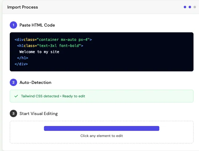Click the purple bar in the editing preview
Image resolution: width=199 pixels, height=151 pixels.
102,128
